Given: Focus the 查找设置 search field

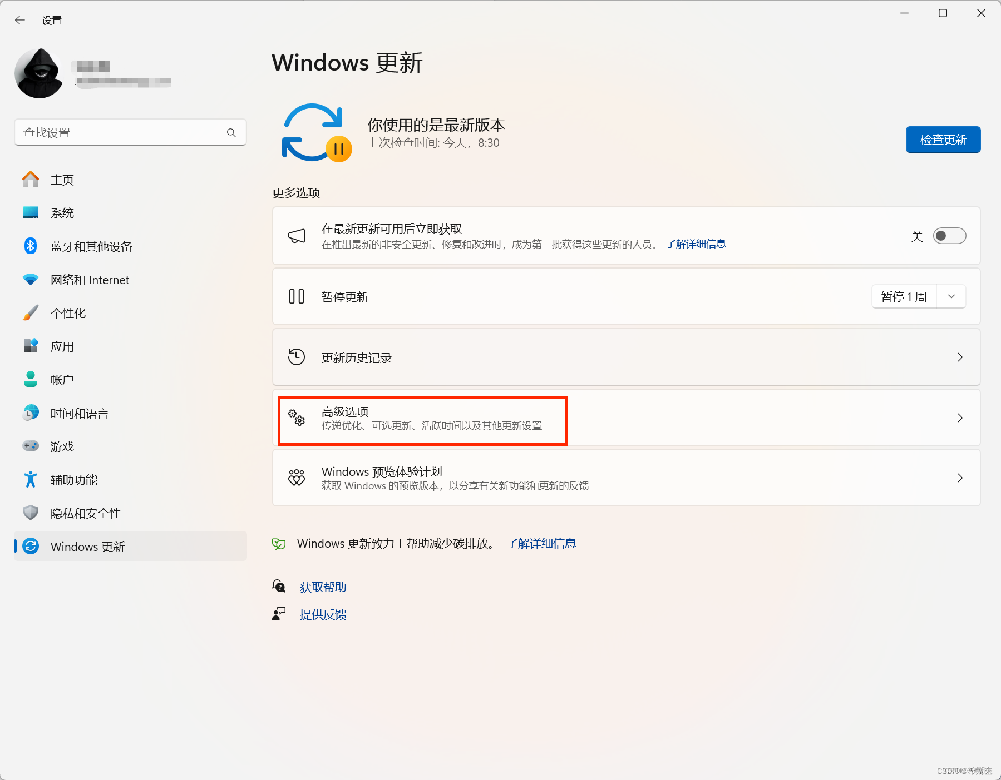Looking at the screenshot, I should tap(130, 132).
